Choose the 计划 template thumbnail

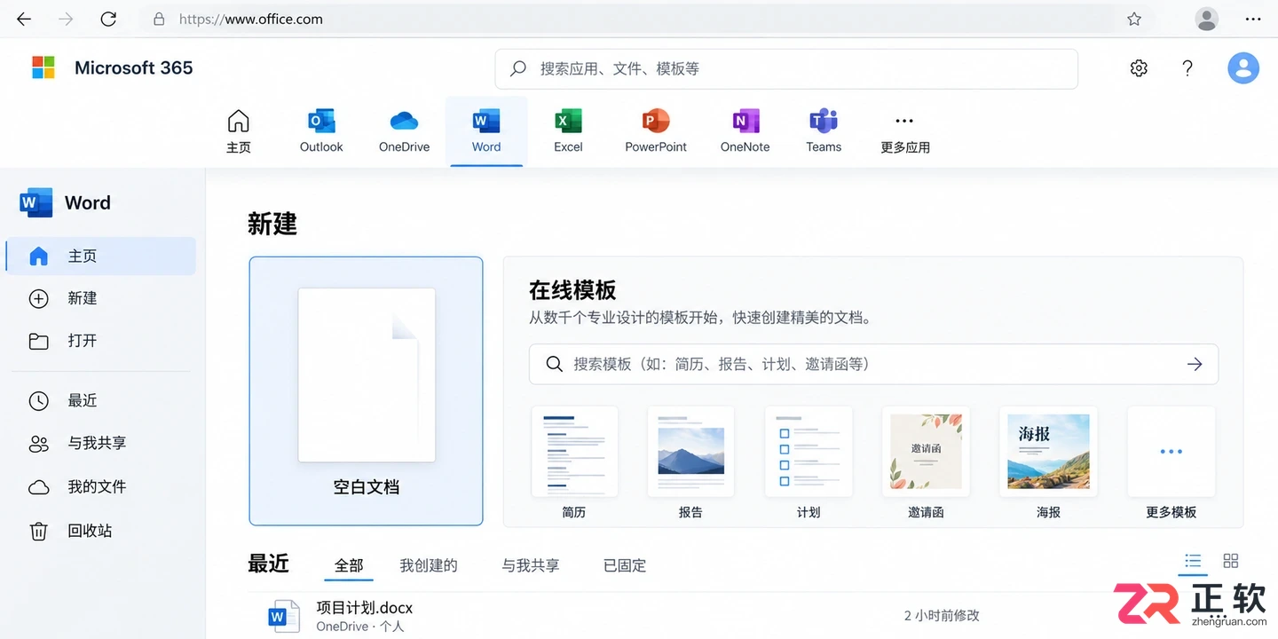[809, 451]
